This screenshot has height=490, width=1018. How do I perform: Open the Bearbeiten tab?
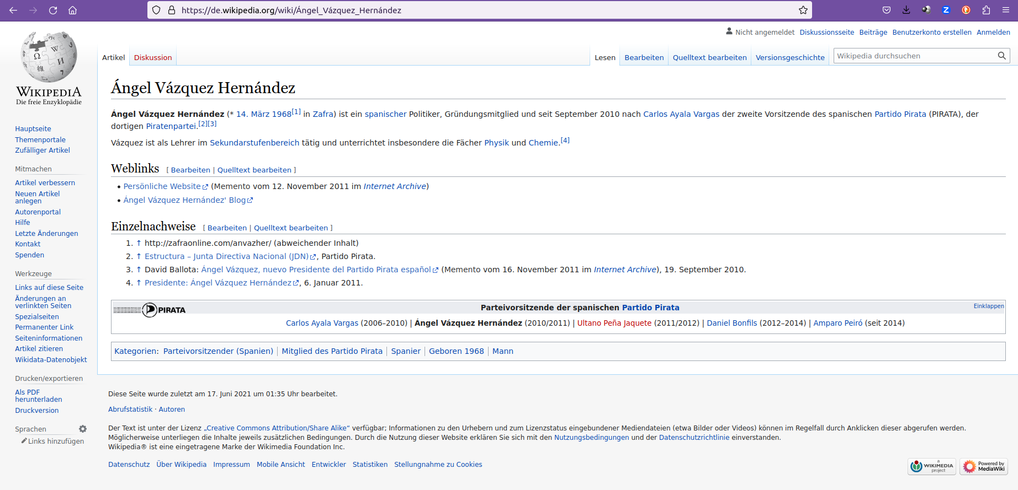pyautogui.click(x=644, y=57)
